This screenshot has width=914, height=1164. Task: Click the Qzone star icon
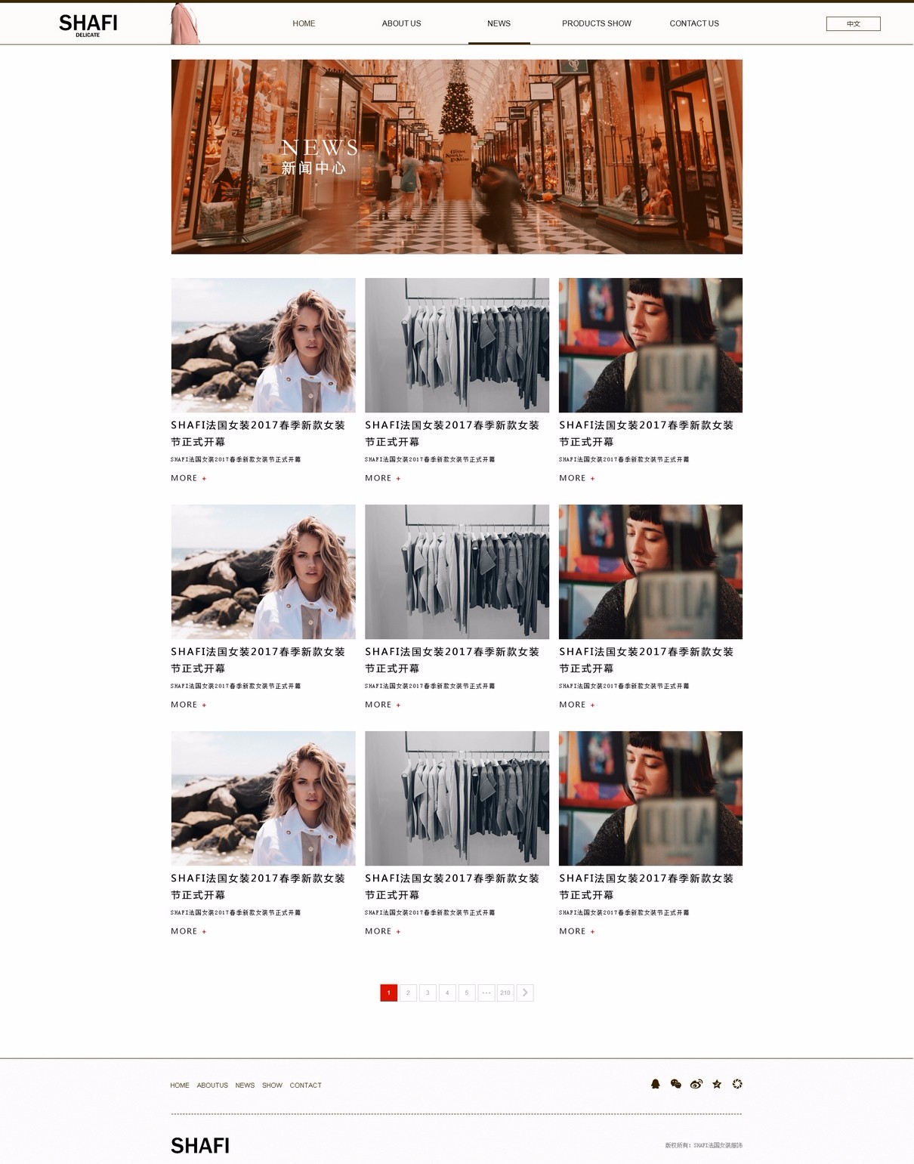point(717,1084)
